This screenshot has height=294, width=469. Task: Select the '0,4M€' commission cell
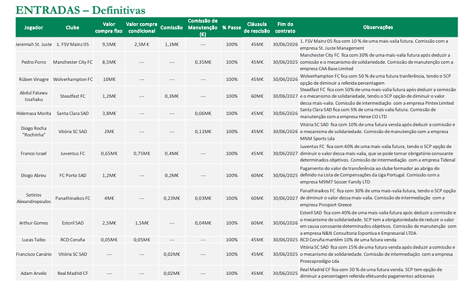point(172,153)
